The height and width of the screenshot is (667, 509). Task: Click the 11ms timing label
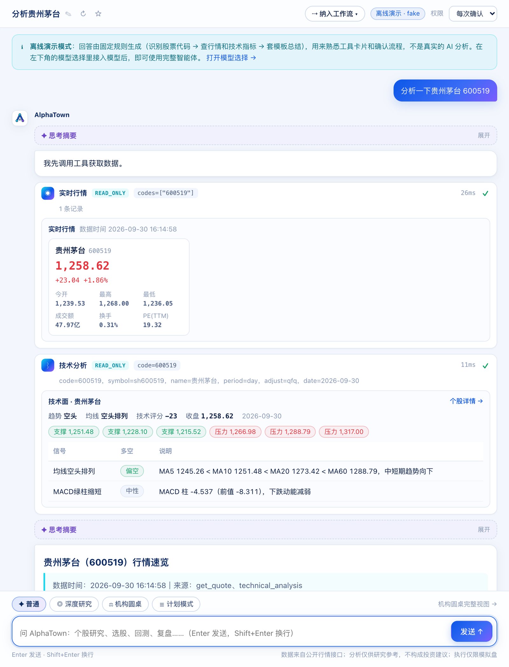468,365
